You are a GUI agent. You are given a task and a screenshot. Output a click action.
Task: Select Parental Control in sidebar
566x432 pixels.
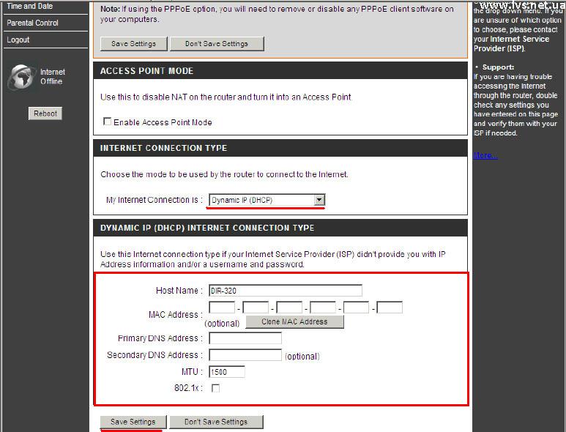pos(33,23)
